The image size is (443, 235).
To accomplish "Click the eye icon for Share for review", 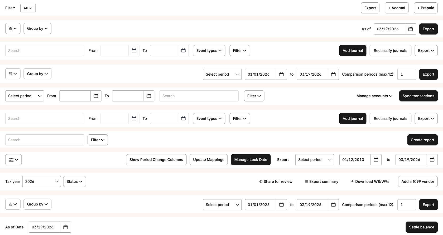I will click(x=261, y=182).
